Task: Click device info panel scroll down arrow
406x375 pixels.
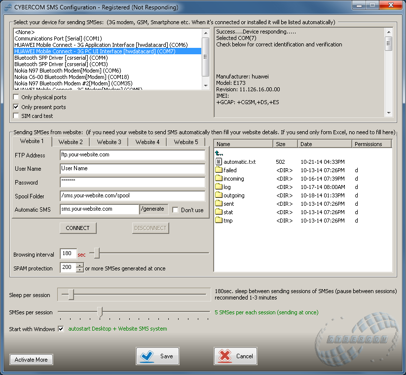Action: coord(389,113)
